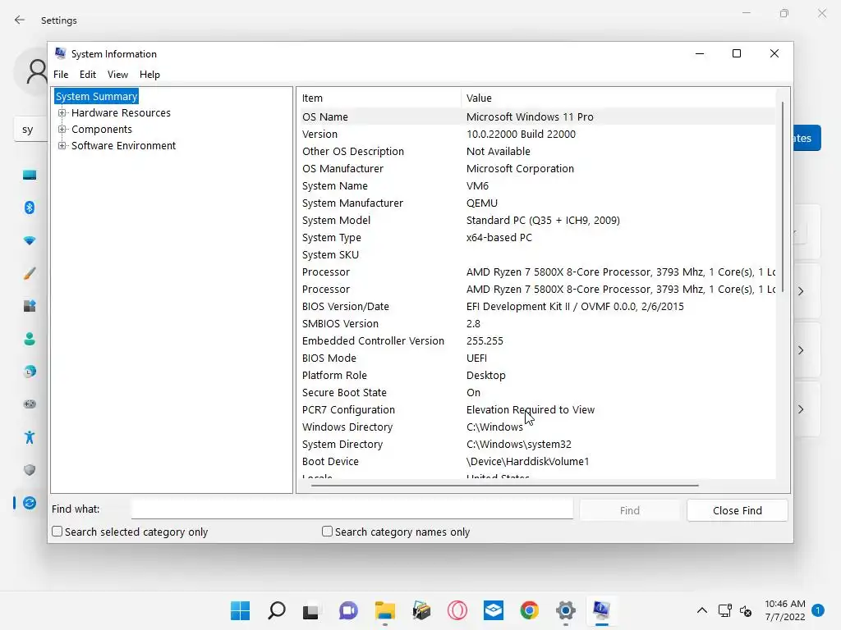Click the System Information title bar icon

(60, 53)
